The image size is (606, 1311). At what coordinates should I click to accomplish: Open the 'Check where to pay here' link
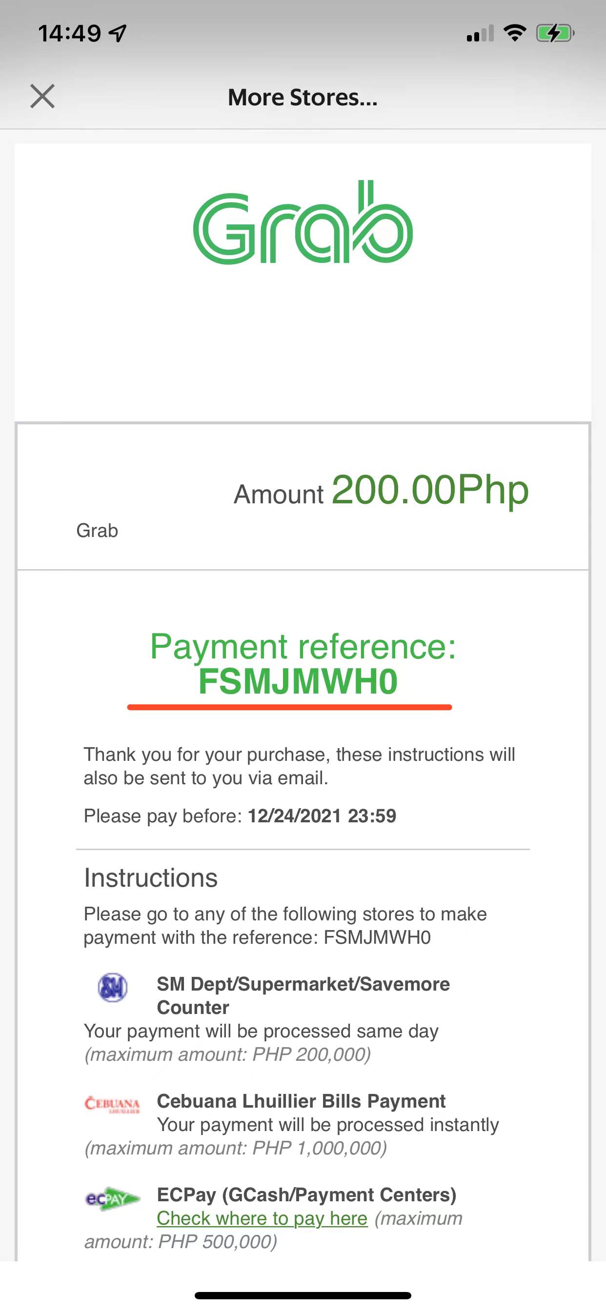tap(262, 1218)
